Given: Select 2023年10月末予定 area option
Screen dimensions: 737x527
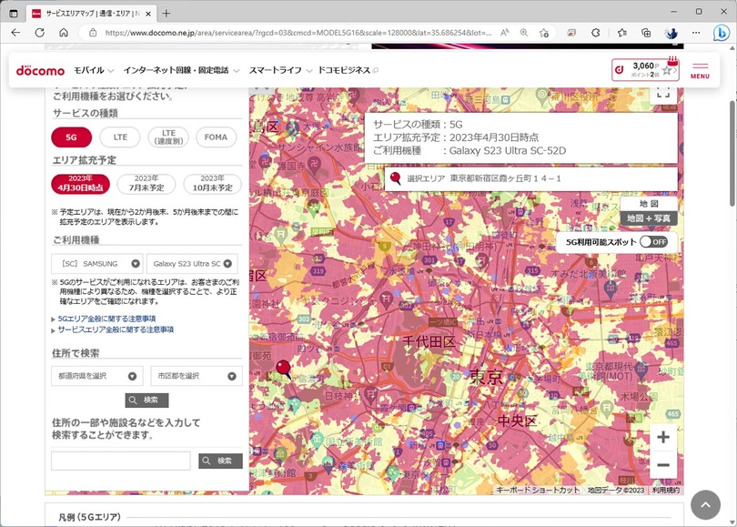Looking at the screenshot, I should pyautogui.click(x=212, y=184).
